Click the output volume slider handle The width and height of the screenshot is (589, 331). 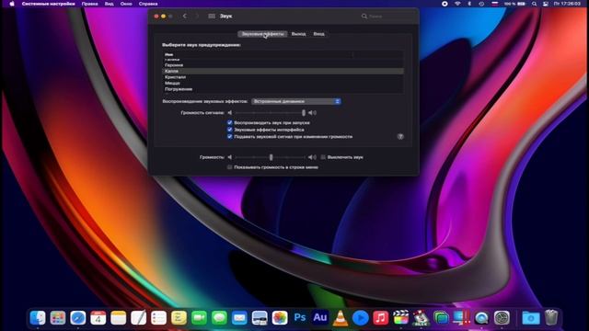[x=271, y=157]
